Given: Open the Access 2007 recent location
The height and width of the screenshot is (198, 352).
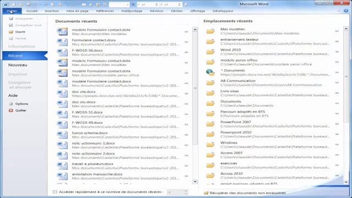Looking at the screenshot, I should click(x=272, y=155).
